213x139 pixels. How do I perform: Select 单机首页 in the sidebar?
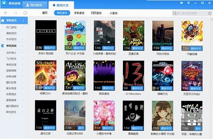pyautogui.click(x=14, y=21)
